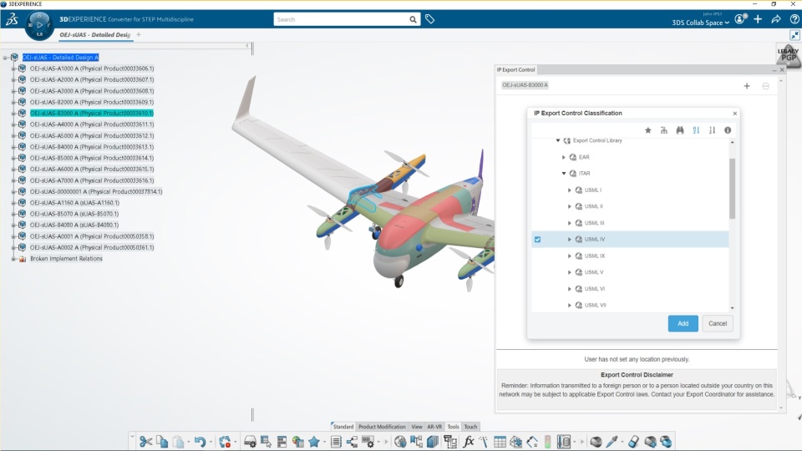Collapse the ITAR node
The image size is (802, 451).
[x=564, y=174]
